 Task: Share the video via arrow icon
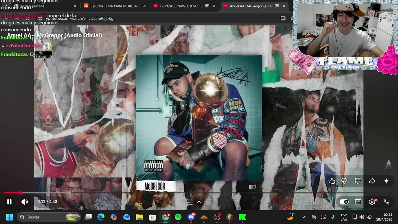(x=372, y=181)
